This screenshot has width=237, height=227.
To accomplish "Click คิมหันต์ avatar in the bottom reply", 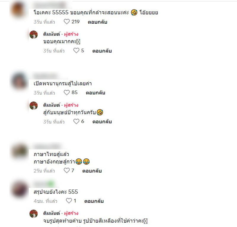I will (x=33, y=214).
